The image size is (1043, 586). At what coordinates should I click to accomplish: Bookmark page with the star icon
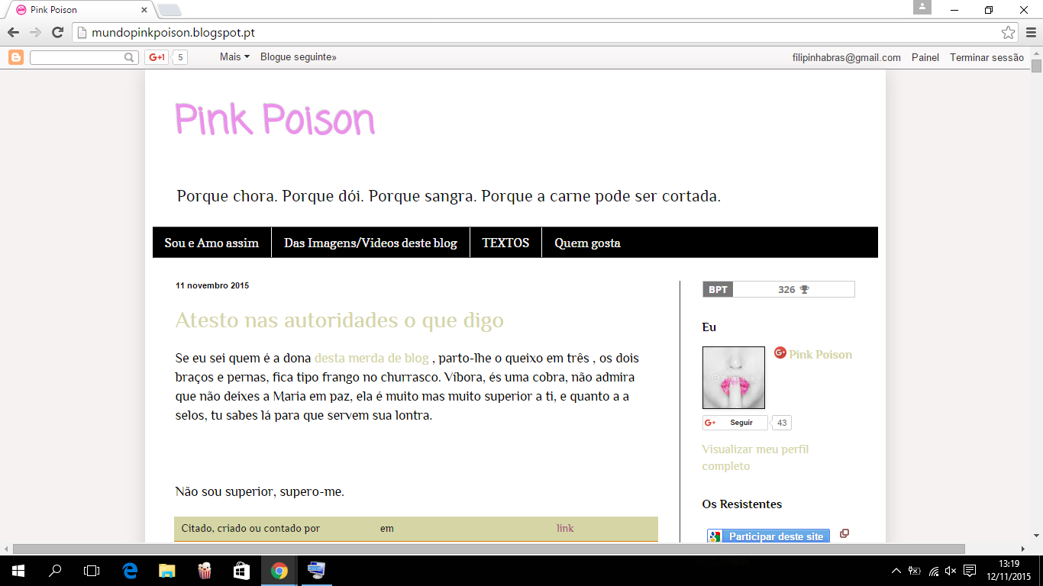click(1008, 33)
